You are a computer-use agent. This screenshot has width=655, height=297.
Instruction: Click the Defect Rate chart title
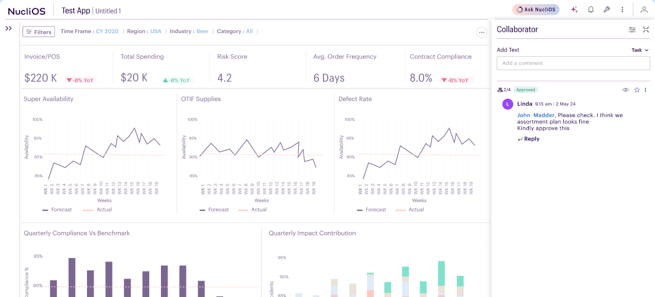(355, 99)
